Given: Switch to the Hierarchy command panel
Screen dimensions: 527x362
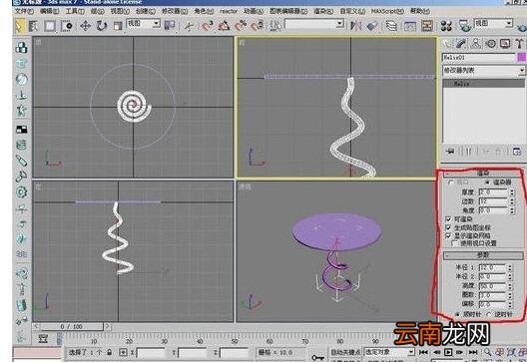Looking at the screenshot, I should tap(476, 44).
